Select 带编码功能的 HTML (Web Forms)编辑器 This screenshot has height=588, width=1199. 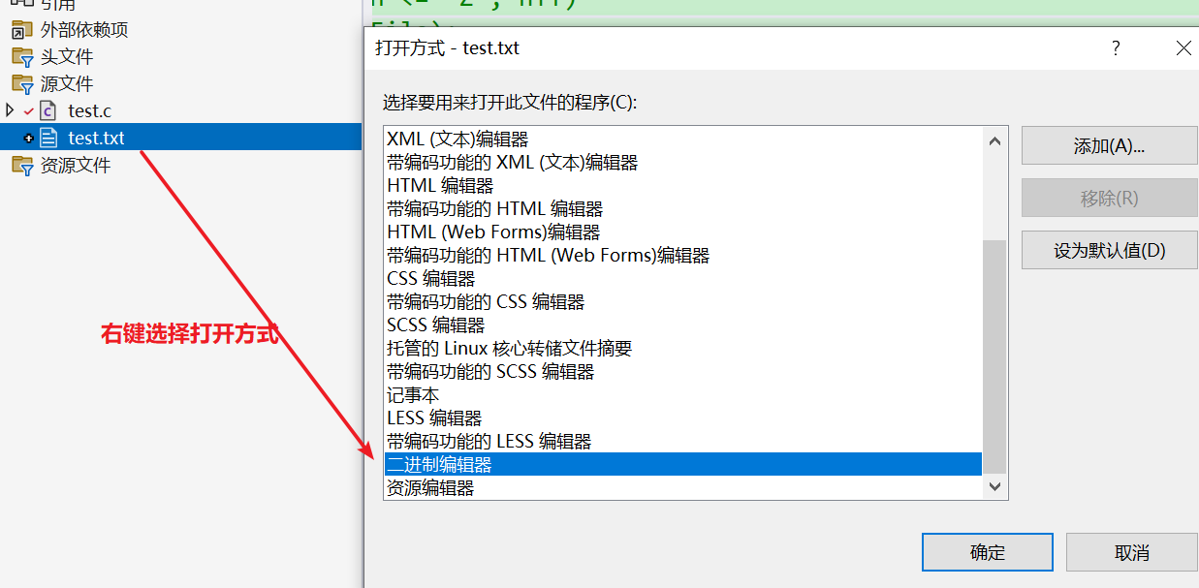pos(683,255)
